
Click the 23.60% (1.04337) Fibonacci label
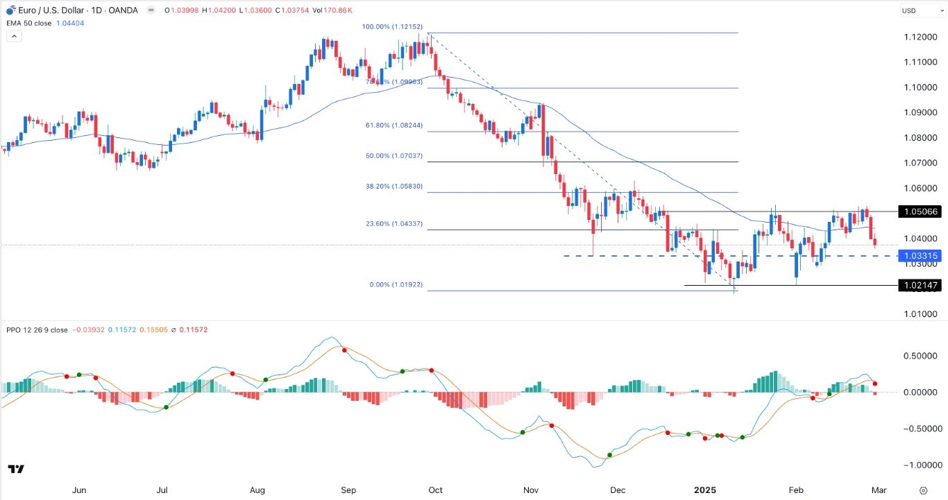(x=394, y=224)
